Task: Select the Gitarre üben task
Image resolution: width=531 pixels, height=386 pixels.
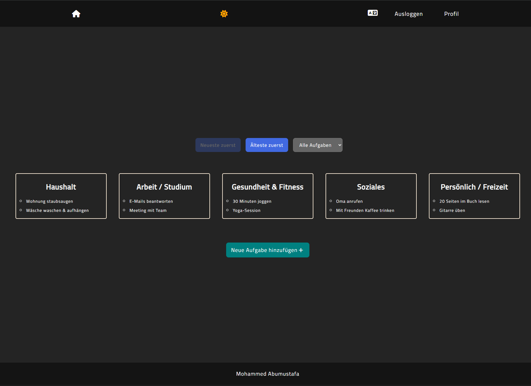Action: 452,211
